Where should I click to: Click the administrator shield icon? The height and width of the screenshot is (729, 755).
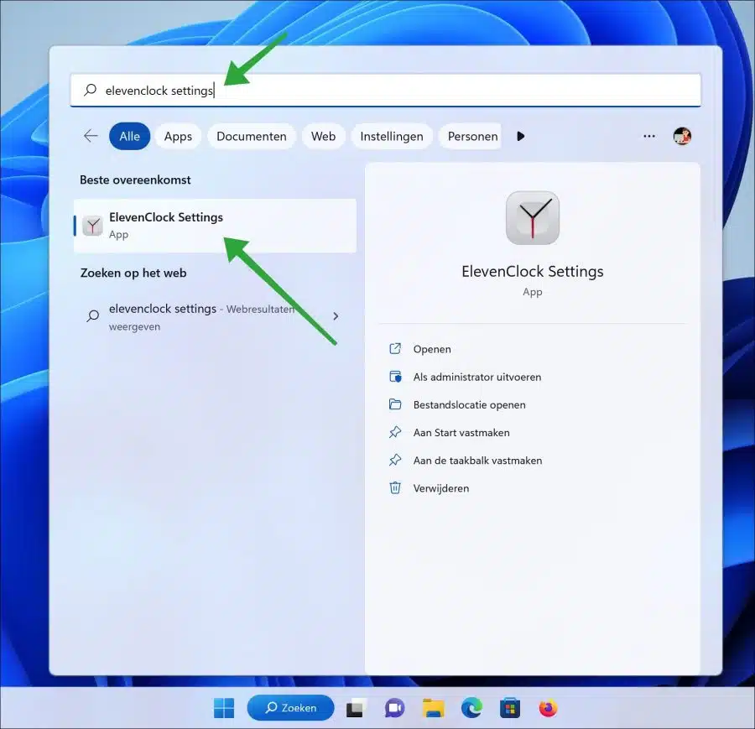[x=395, y=377]
